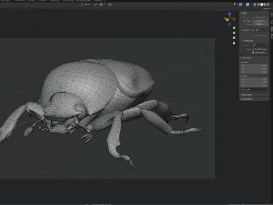Click the blue Z axis gizmo handle
273x205 pixels.
(x=229, y=14)
